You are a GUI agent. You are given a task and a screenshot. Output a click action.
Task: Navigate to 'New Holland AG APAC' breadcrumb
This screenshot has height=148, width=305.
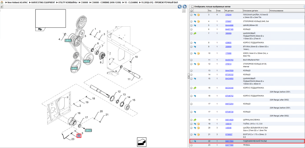click(18, 2)
